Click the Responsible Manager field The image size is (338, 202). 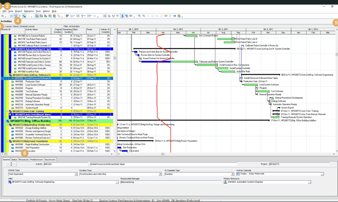coord(171,182)
